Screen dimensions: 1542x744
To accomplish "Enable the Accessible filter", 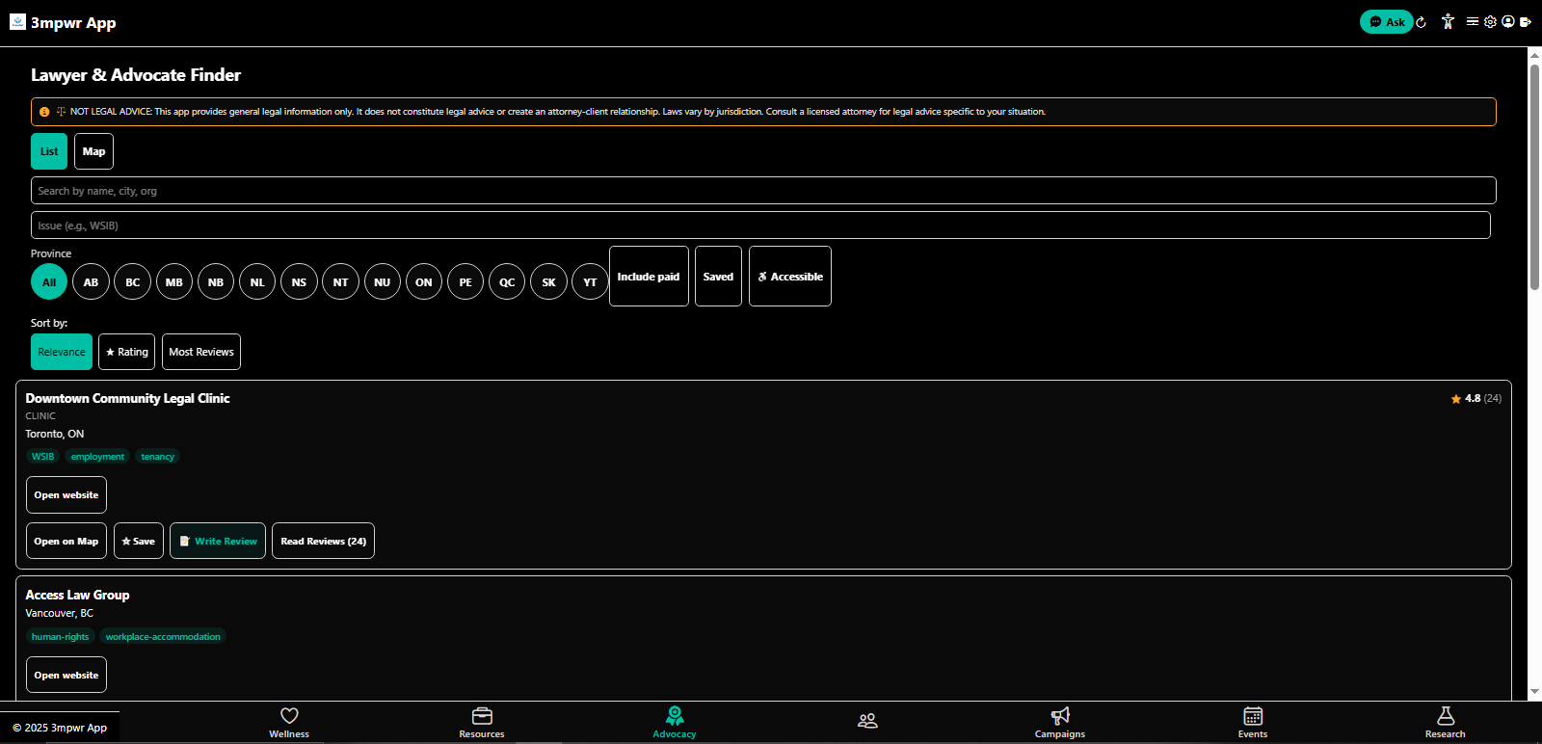I will [789, 277].
